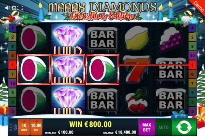Spin the reels with green button

184,127
